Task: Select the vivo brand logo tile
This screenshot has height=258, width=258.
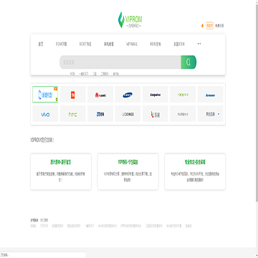Action: tap(45, 114)
